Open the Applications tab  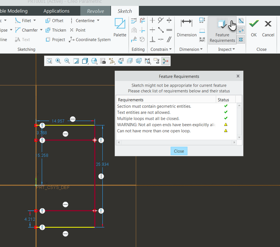(x=56, y=11)
